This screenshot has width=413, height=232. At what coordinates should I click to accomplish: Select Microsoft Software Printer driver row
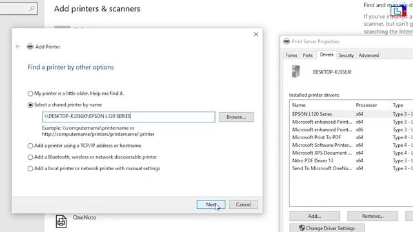(351, 145)
